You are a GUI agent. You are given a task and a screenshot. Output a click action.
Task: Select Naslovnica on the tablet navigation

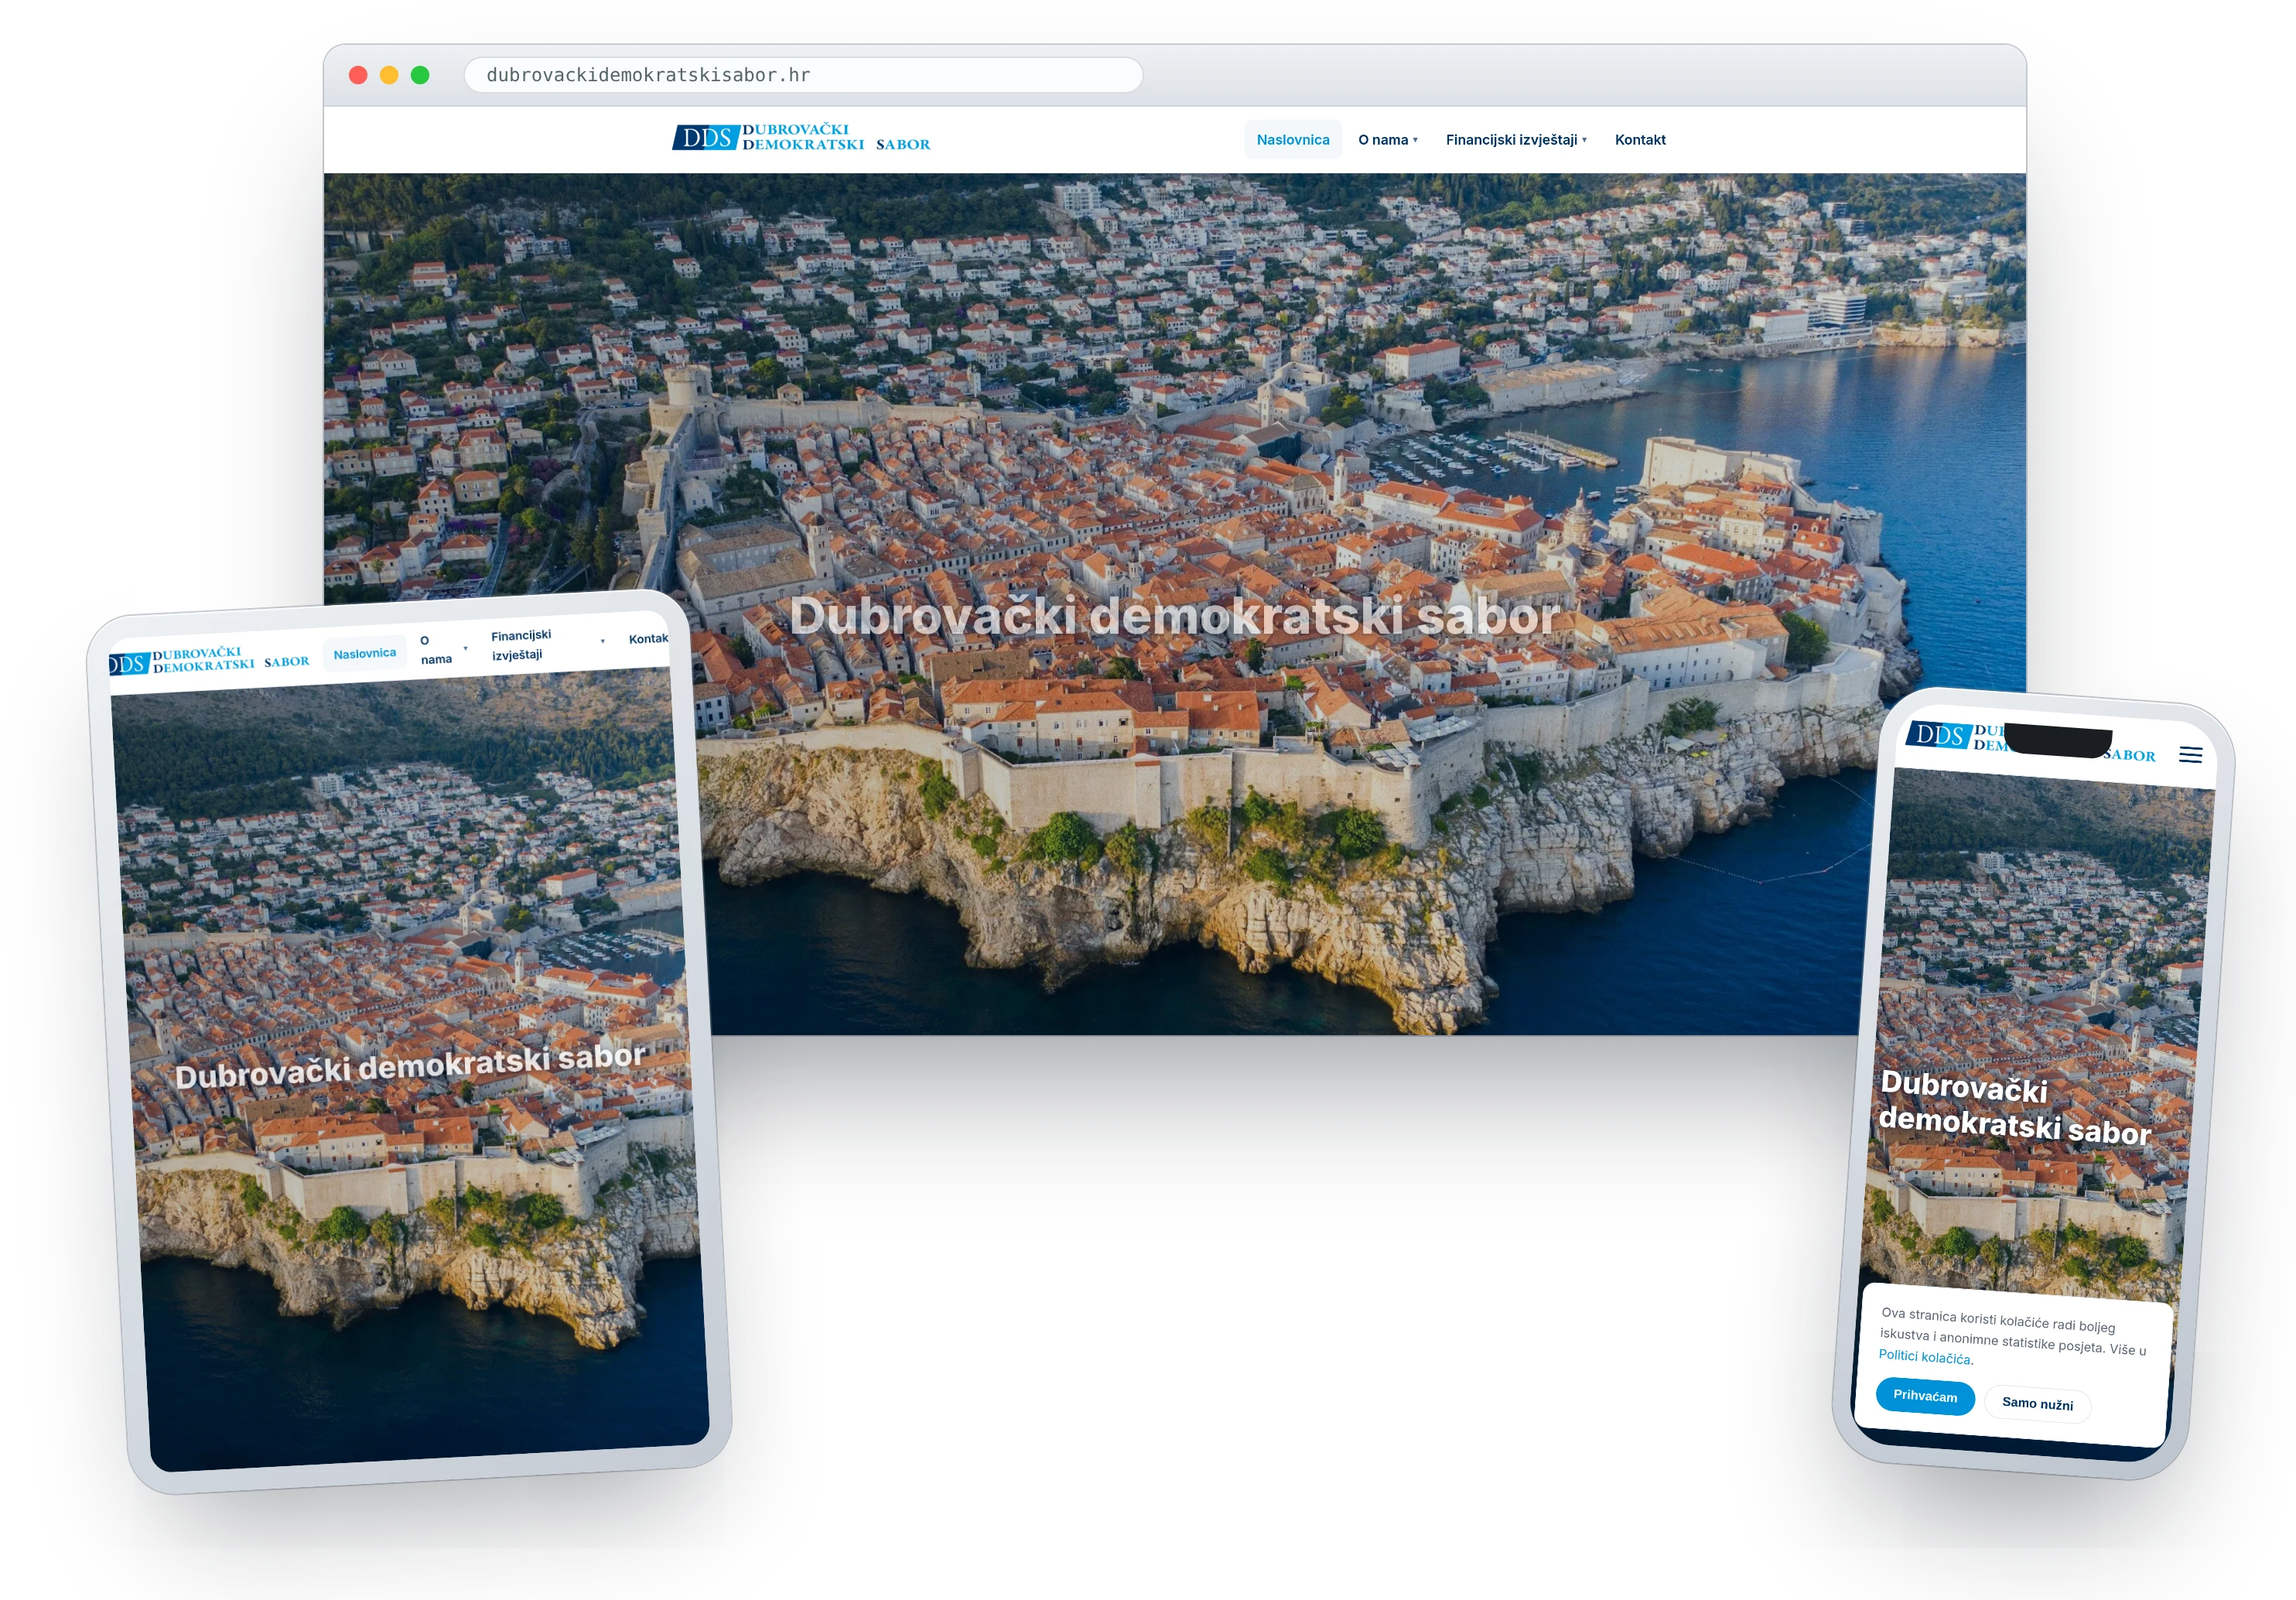tap(365, 653)
